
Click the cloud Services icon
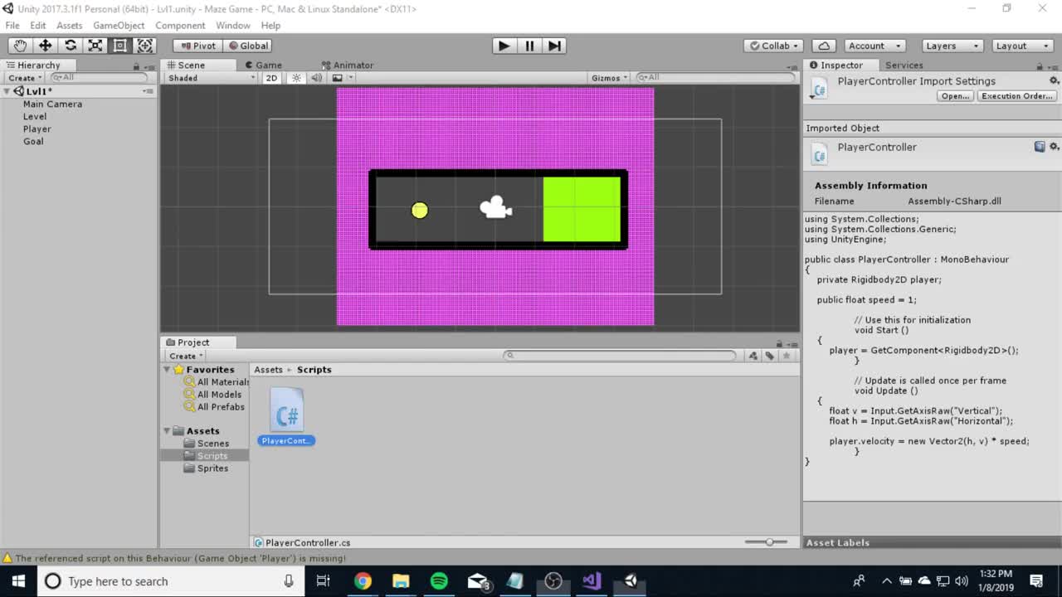click(x=823, y=46)
